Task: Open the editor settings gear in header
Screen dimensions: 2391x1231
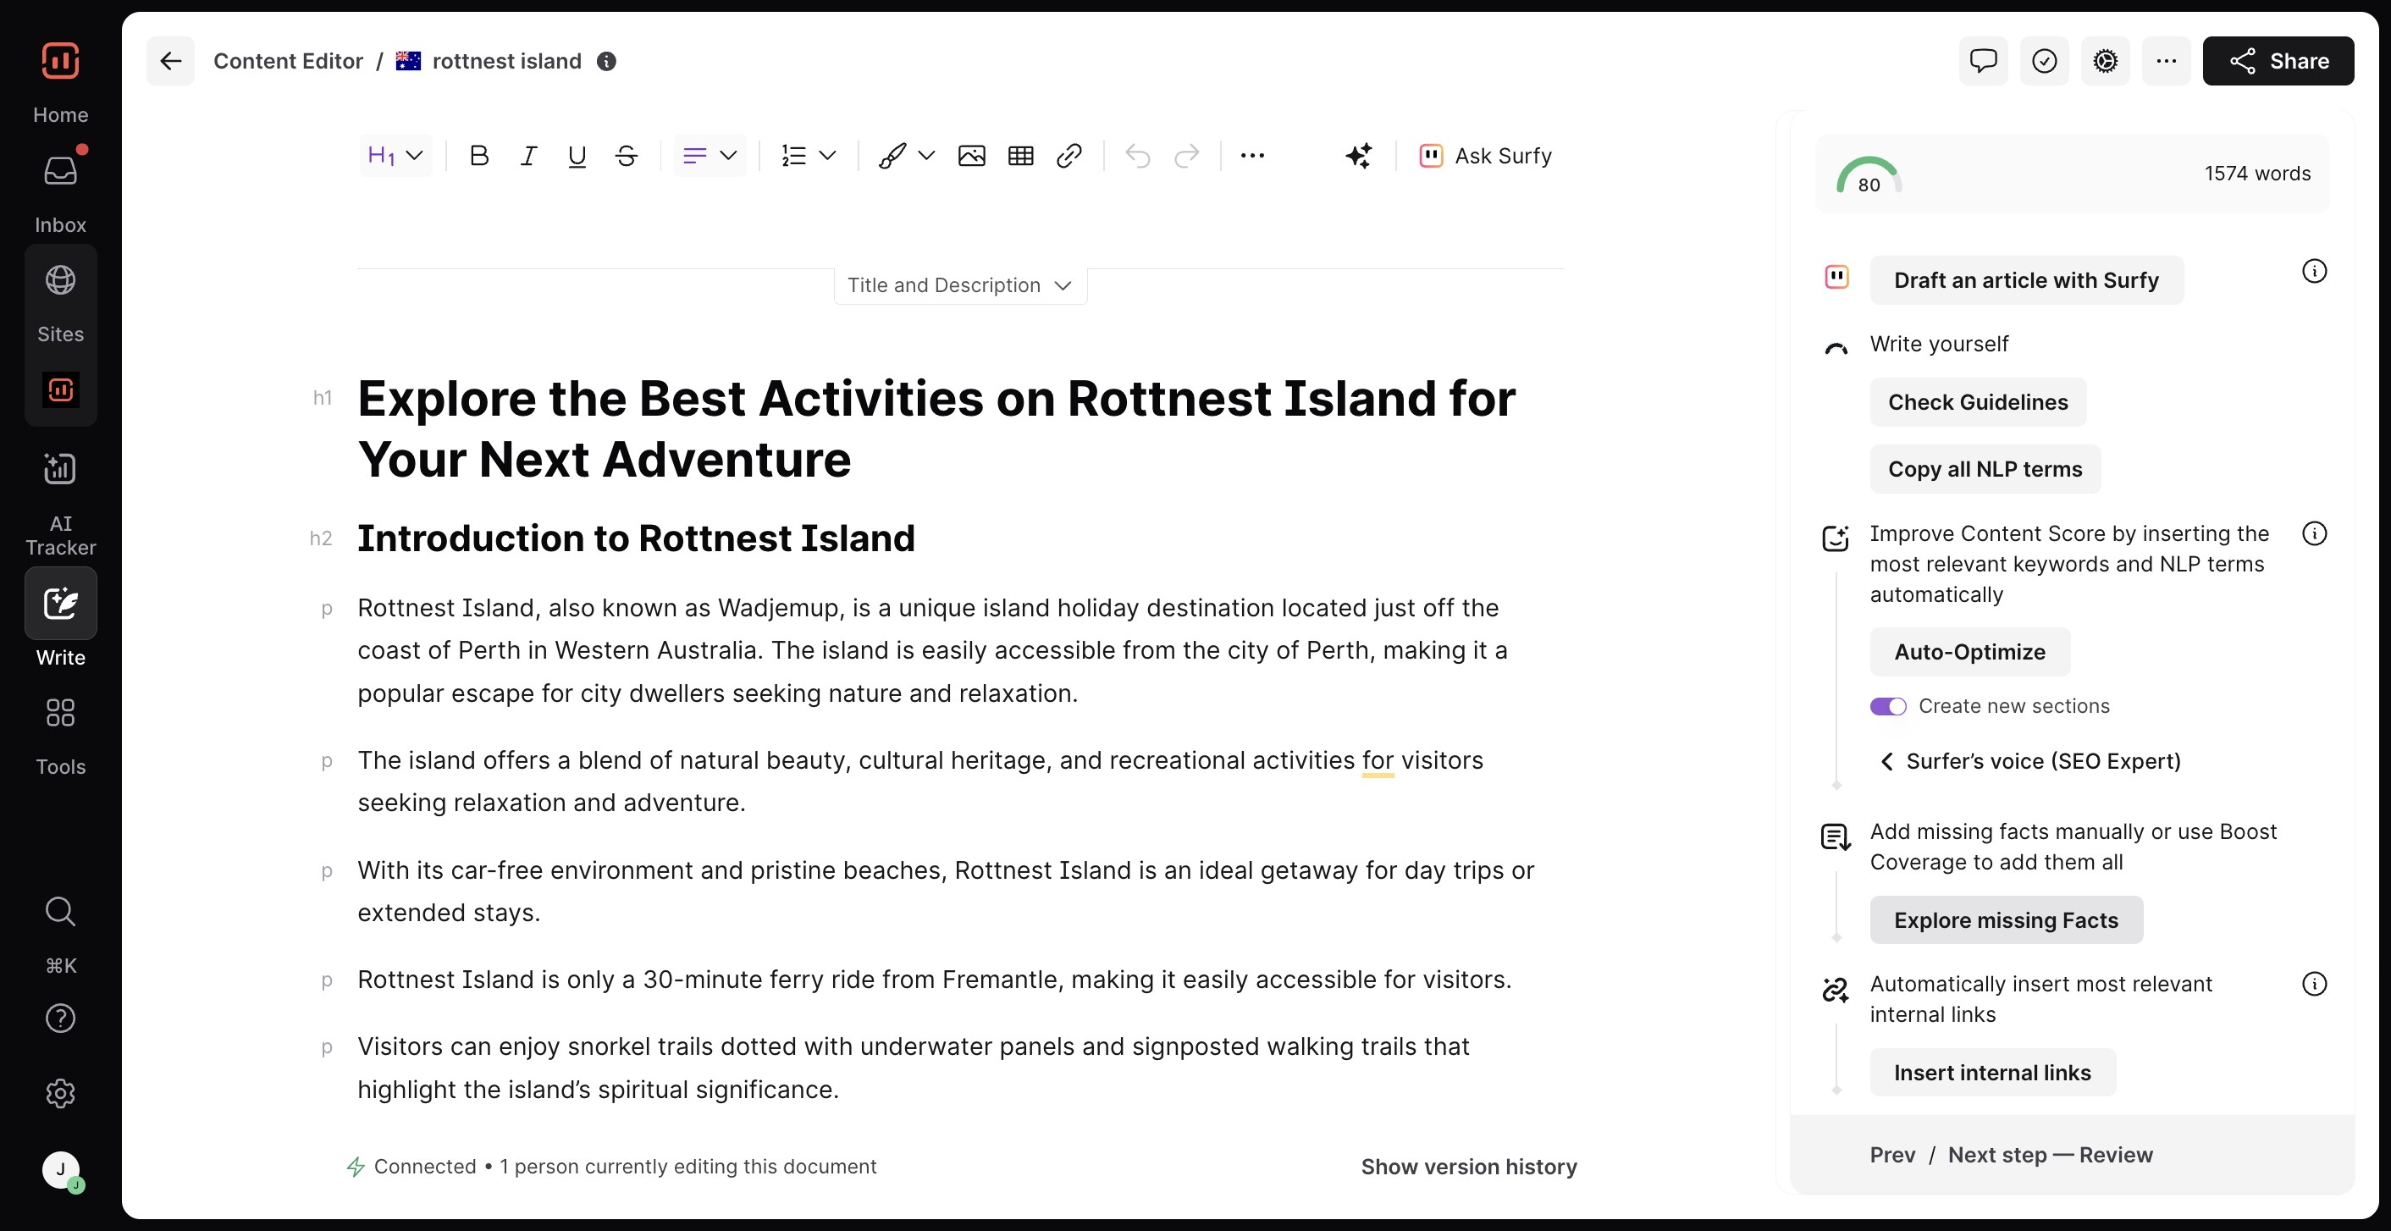Action: point(2105,61)
